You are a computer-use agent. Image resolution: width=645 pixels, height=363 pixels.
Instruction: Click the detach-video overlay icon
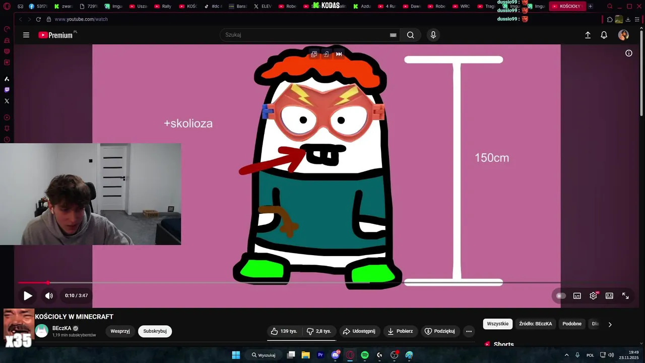pyautogui.click(x=326, y=54)
